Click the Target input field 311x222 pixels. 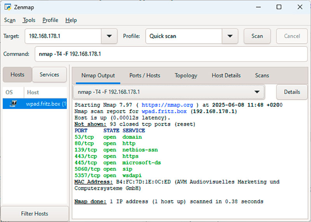pos(63,36)
